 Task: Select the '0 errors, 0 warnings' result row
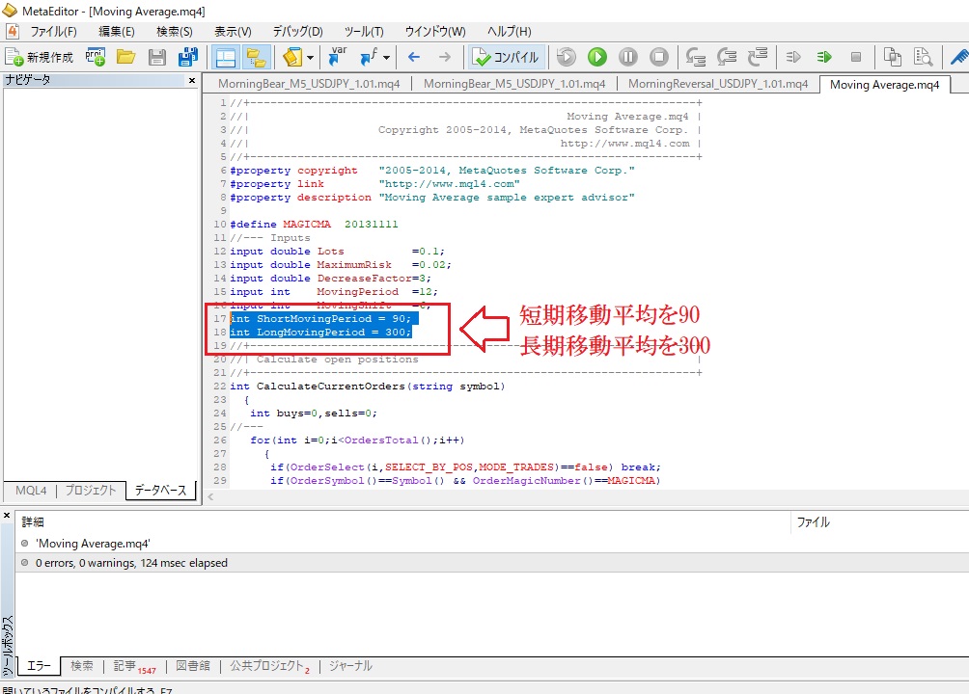(x=492, y=563)
